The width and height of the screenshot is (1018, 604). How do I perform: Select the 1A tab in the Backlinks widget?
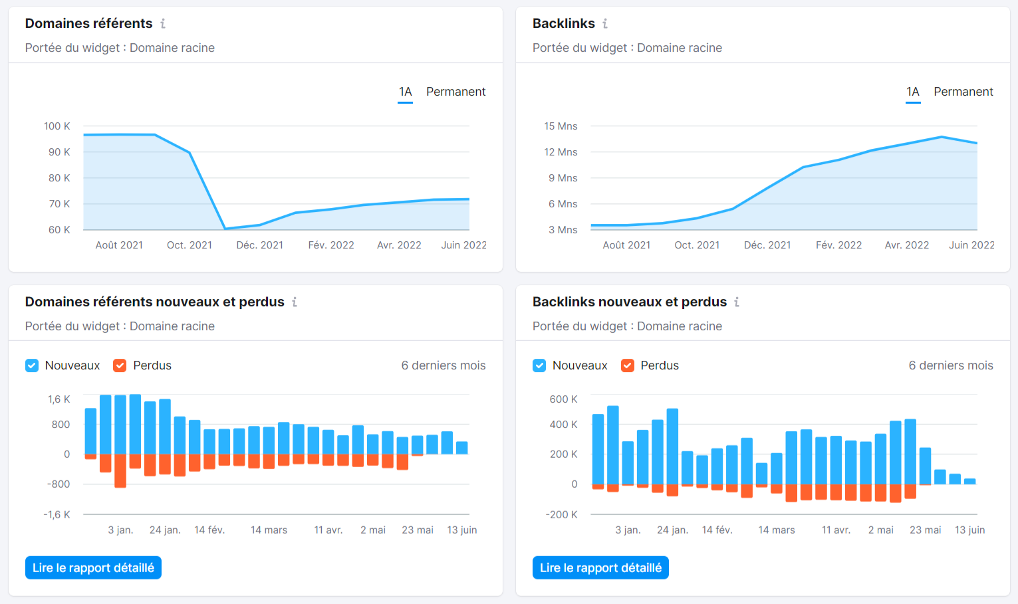(x=912, y=91)
